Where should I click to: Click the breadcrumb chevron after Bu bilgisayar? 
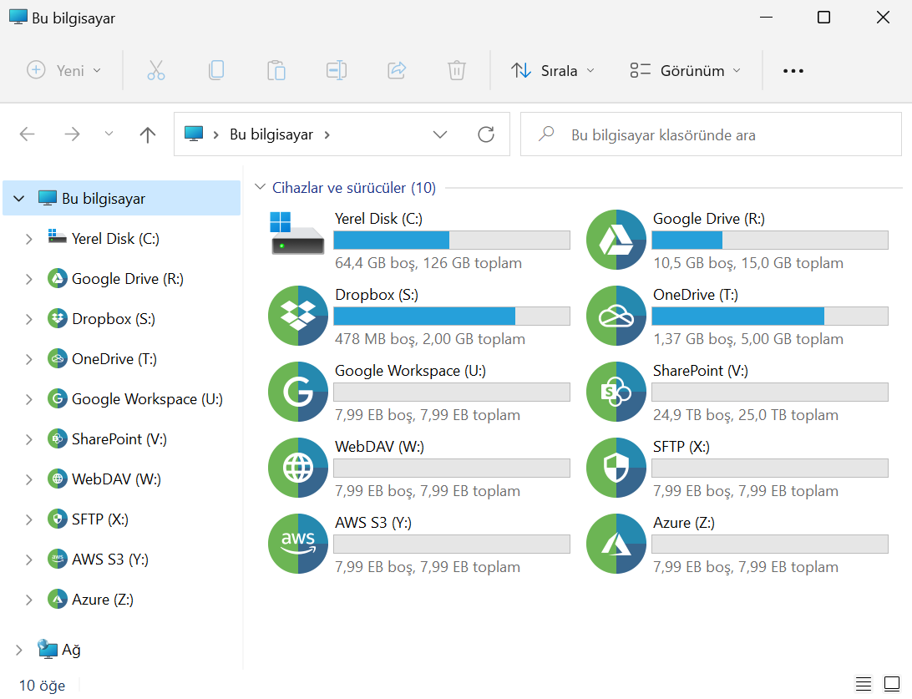click(327, 135)
